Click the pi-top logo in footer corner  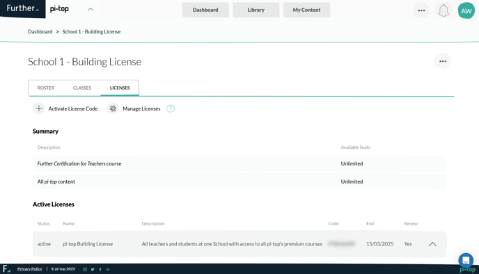(467, 270)
